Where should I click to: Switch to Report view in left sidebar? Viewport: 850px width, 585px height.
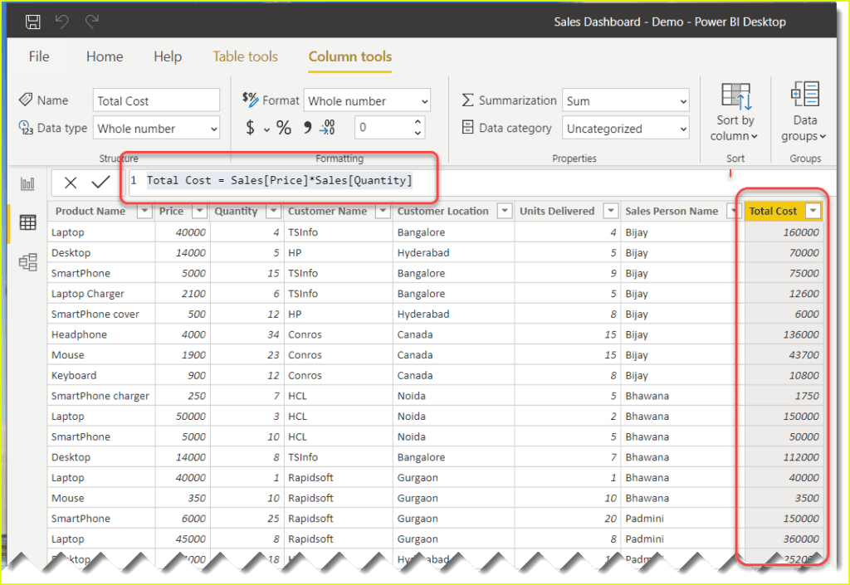point(28,184)
